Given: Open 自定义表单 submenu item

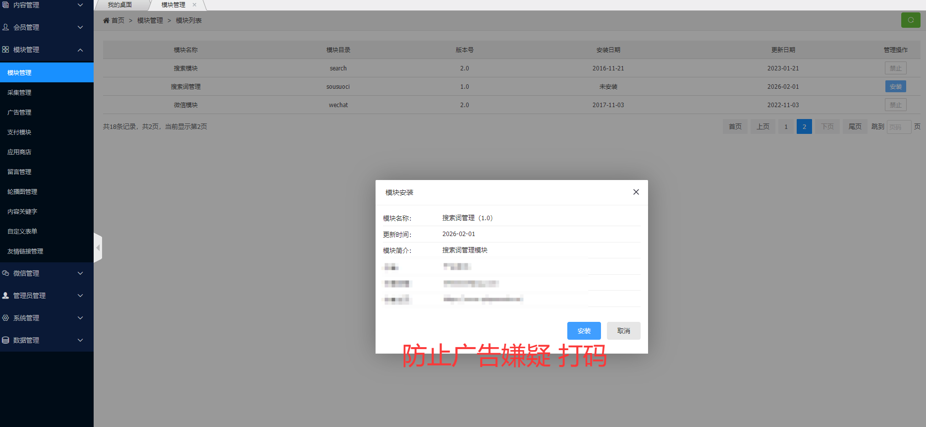Looking at the screenshot, I should (x=47, y=231).
